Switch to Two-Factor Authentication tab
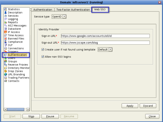This screenshot has width=163, height=122. 73,10
